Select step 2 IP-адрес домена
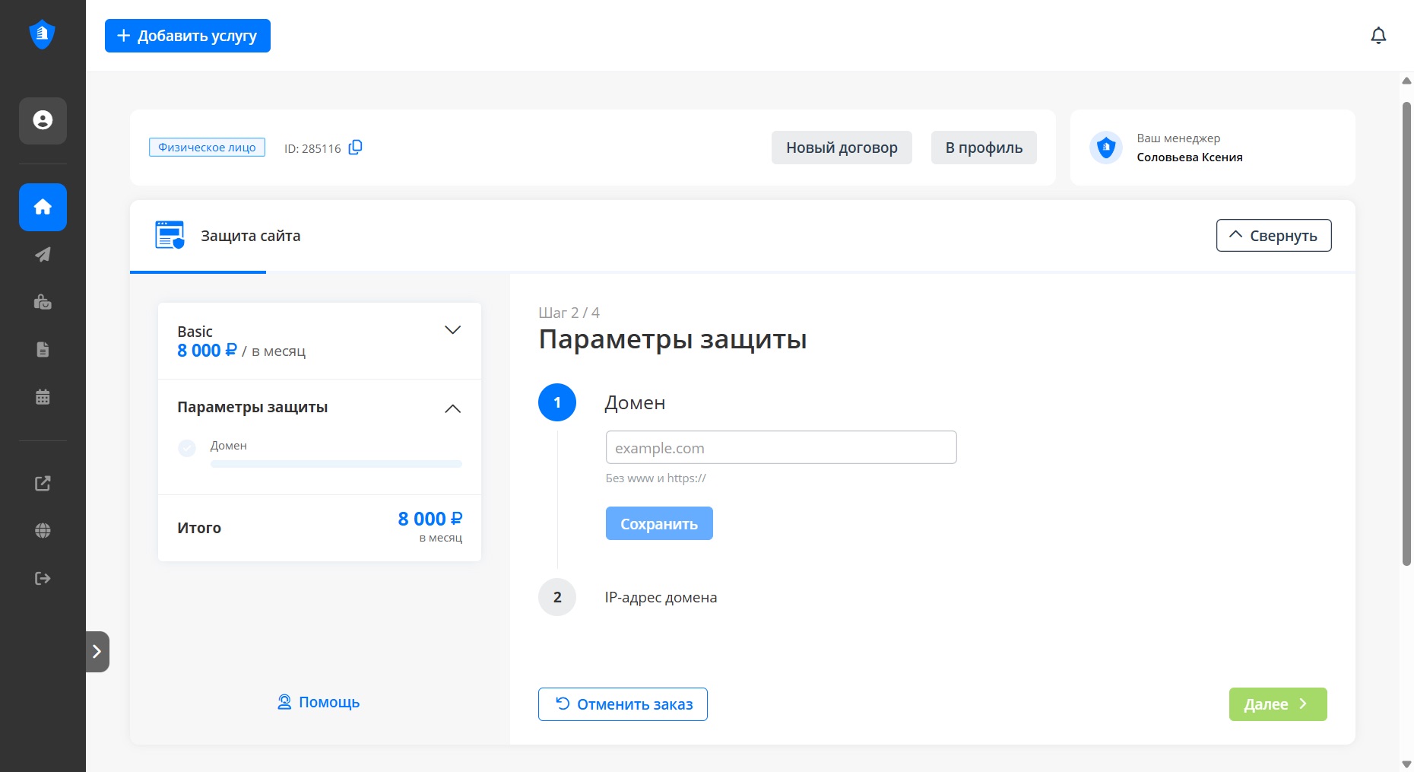1414x772 pixels. click(660, 598)
